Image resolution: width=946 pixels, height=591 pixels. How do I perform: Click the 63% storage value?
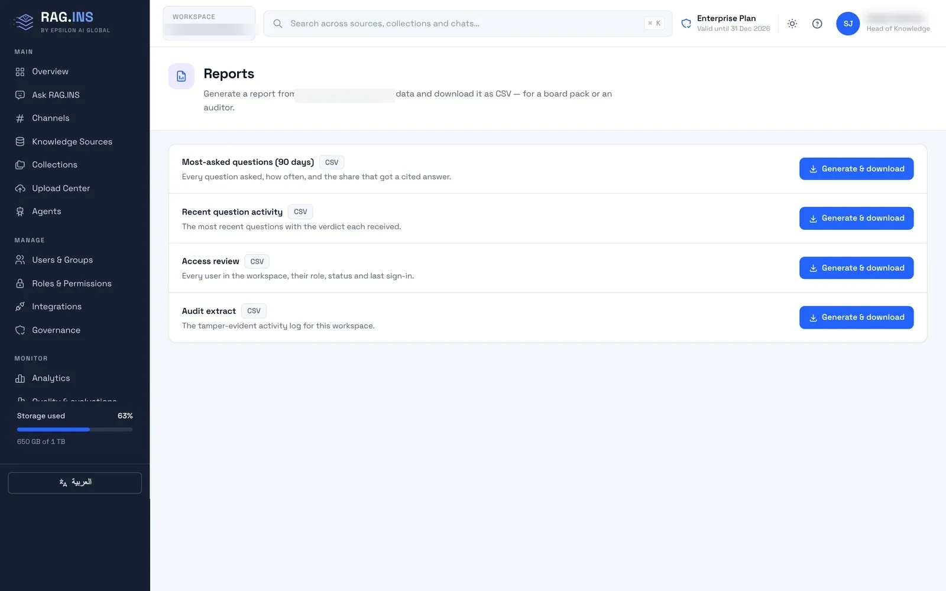pyautogui.click(x=125, y=416)
